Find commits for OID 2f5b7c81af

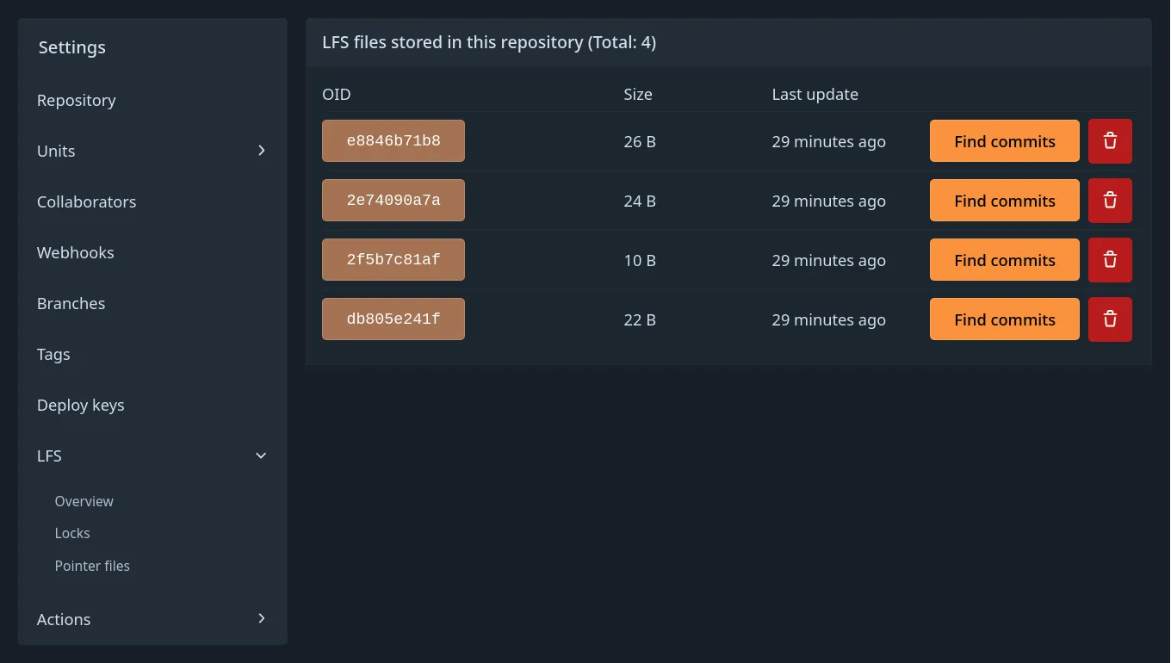click(x=1005, y=260)
